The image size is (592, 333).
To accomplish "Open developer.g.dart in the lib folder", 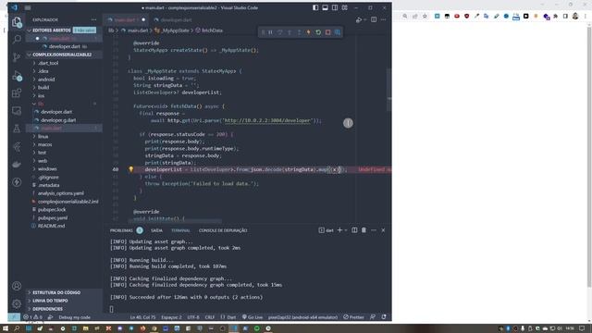I will [58, 120].
